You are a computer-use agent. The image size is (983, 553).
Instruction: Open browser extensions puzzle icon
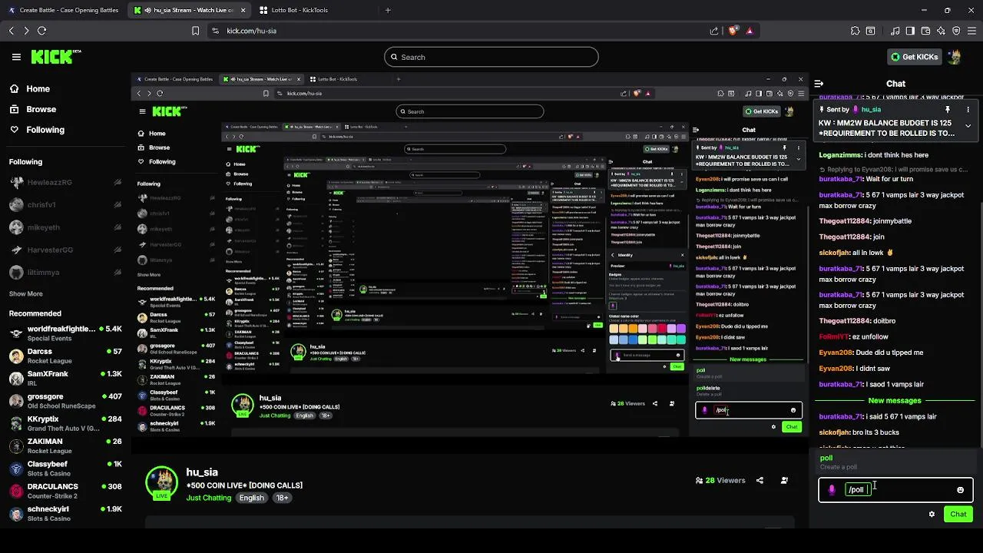tap(855, 31)
